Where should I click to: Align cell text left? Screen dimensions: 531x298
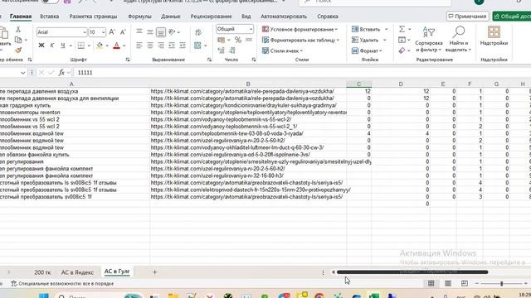tap(139, 46)
